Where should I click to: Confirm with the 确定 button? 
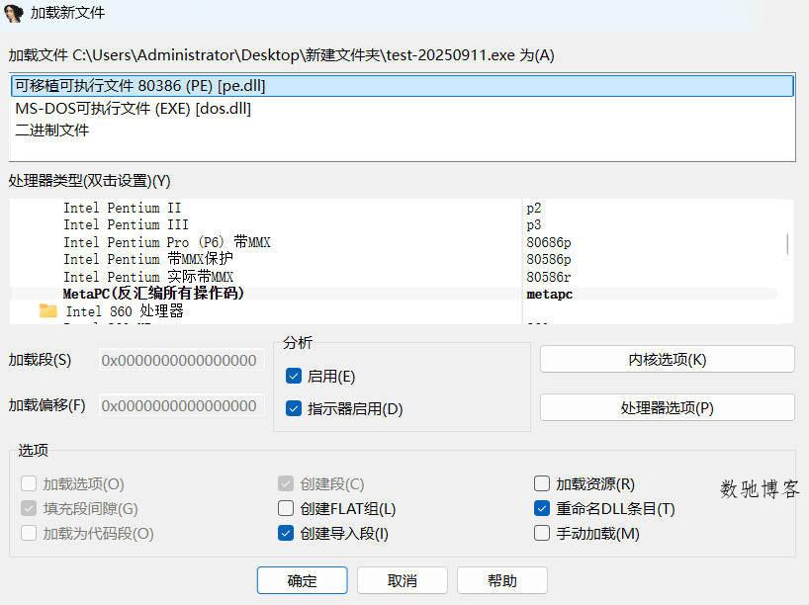302,580
